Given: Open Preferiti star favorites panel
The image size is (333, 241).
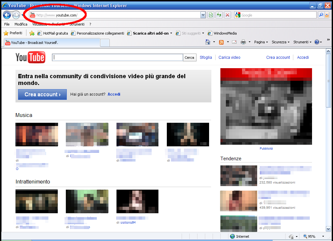Looking at the screenshot, I should (13, 33).
